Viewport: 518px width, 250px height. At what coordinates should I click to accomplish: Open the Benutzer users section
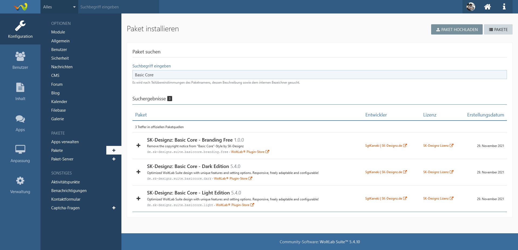point(20,60)
